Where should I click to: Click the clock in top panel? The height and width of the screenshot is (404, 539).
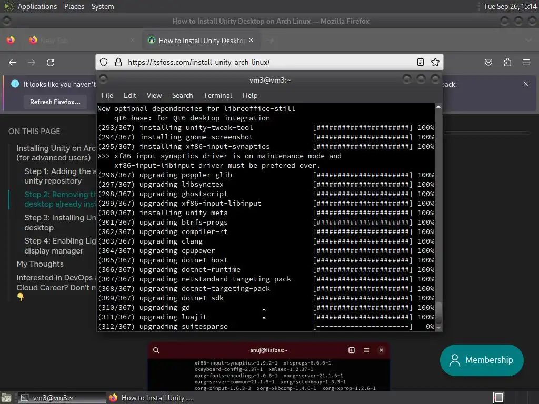pos(510,6)
